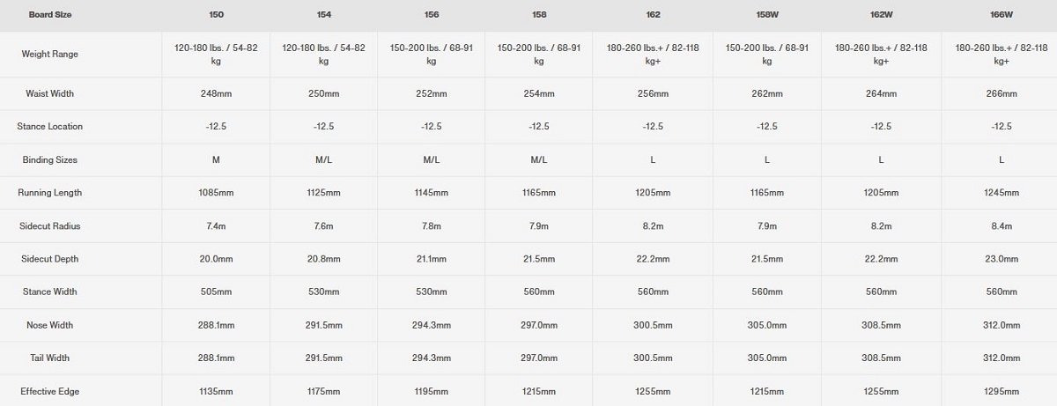
Task: Click the 23.0mm sidecut depth value
Action: pos(1002,259)
